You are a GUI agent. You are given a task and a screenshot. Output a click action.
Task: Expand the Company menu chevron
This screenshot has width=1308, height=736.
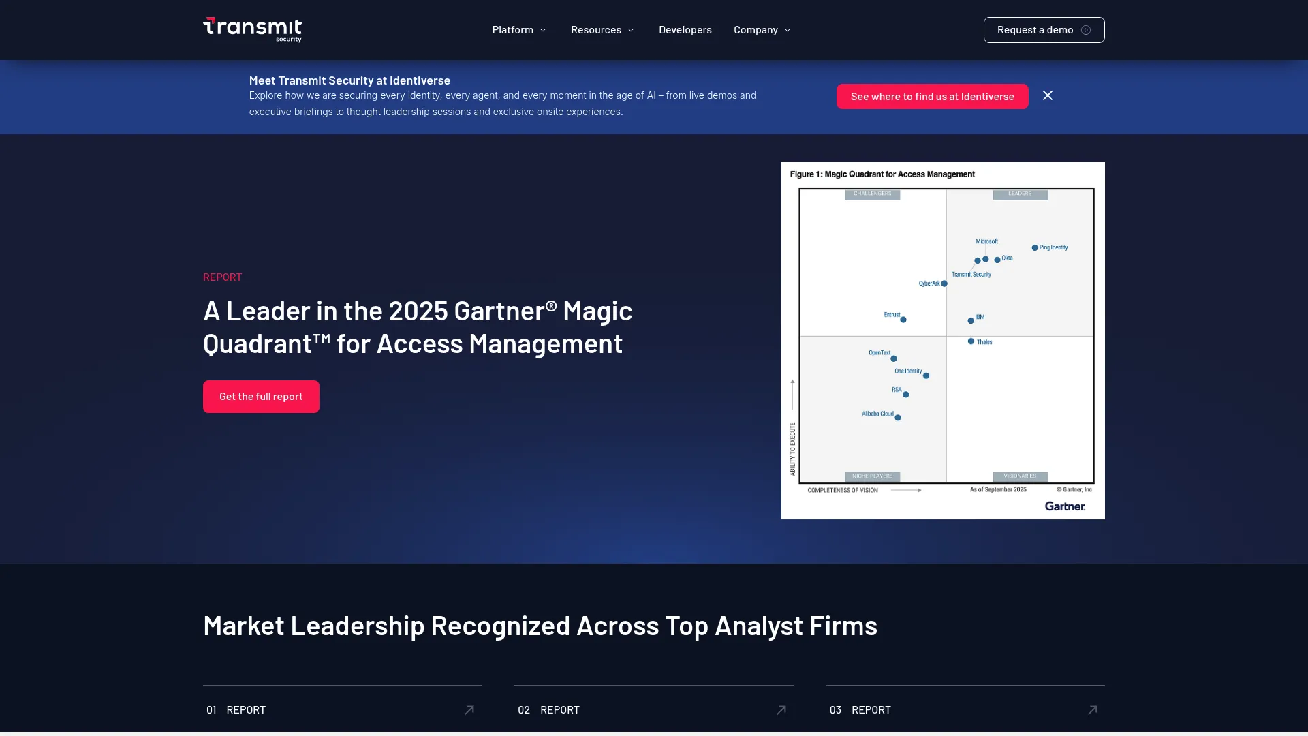[x=788, y=30]
